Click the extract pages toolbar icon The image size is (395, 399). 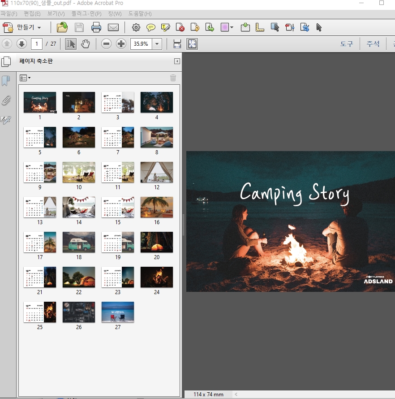(210, 27)
